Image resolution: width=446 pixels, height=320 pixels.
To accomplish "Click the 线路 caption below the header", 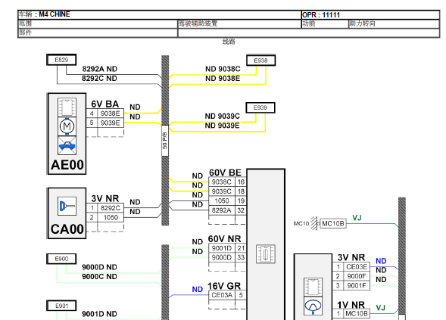I will pyautogui.click(x=229, y=42).
